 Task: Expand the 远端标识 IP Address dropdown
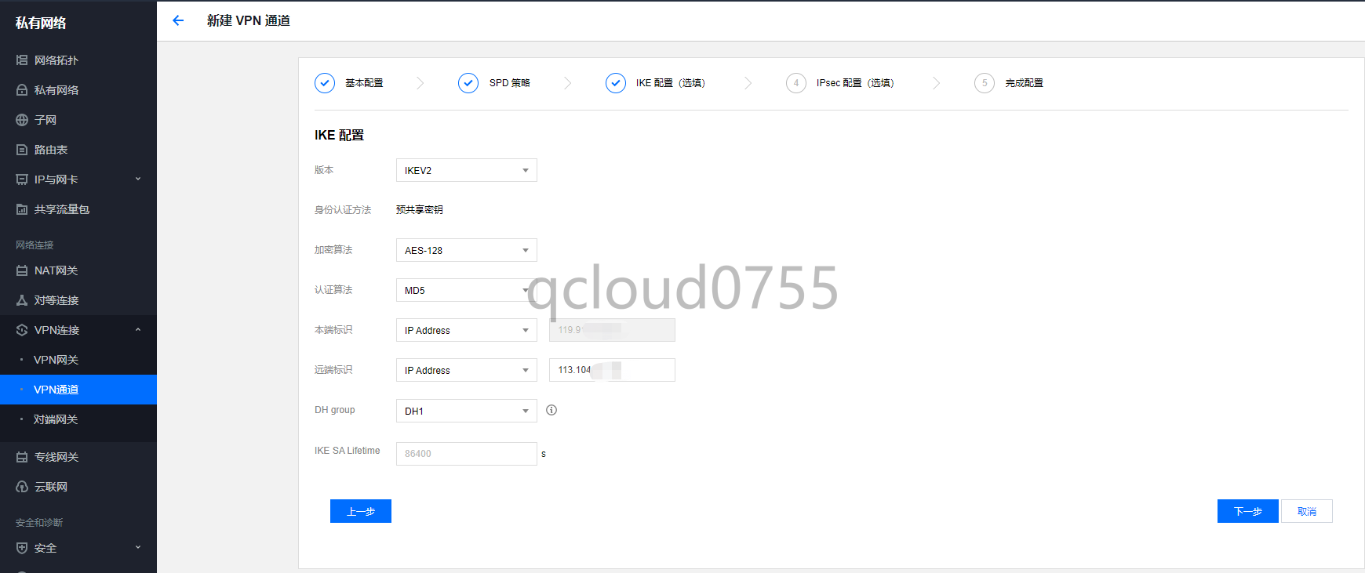(x=466, y=370)
